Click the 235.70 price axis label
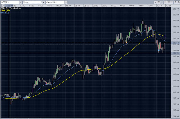Image resolution: width=180 pixels, height=119 pixels. [x=175, y=68]
